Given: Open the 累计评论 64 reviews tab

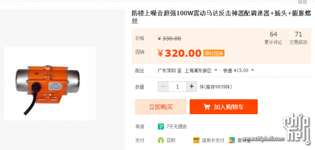Looking at the screenshot, I should click(273, 37).
